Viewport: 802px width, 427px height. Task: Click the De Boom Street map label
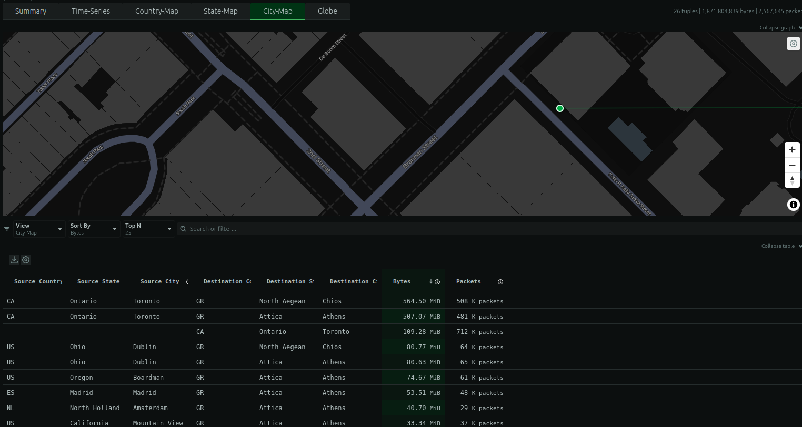[333, 47]
